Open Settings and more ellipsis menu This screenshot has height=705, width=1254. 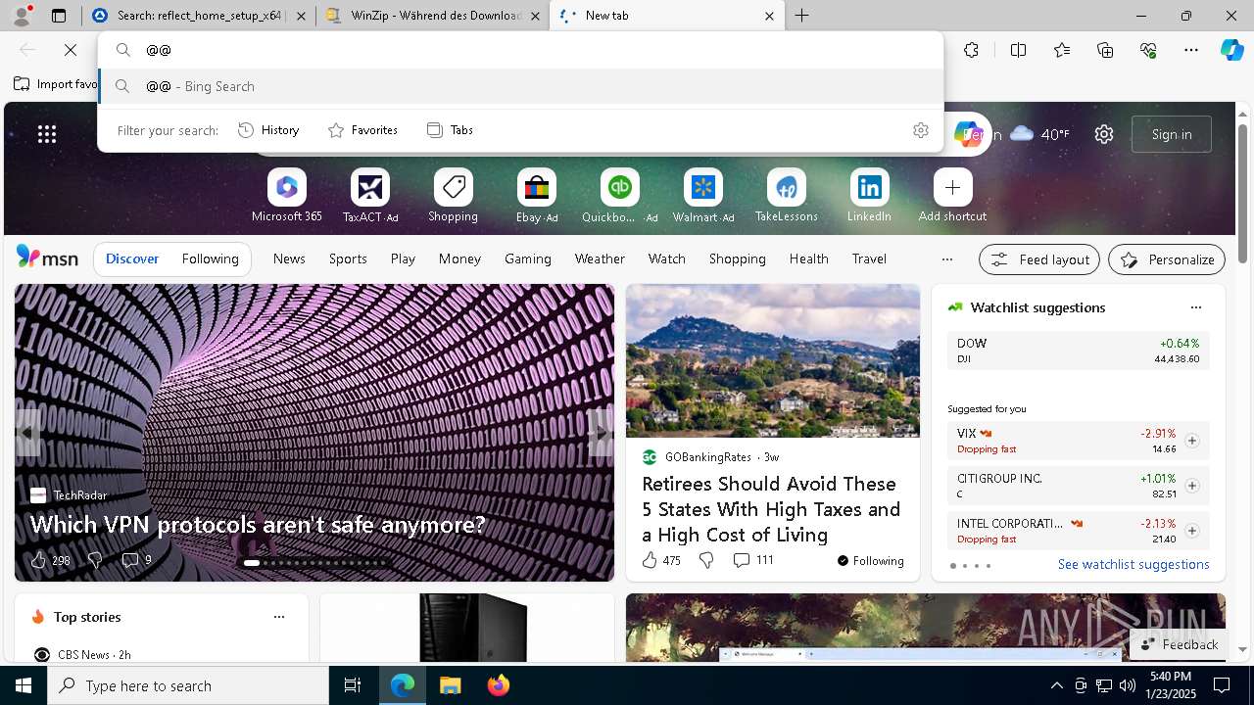[x=1191, y=50]
